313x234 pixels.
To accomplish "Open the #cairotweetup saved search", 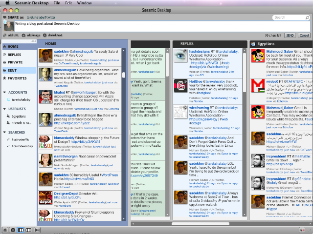I will pos(22,146).
